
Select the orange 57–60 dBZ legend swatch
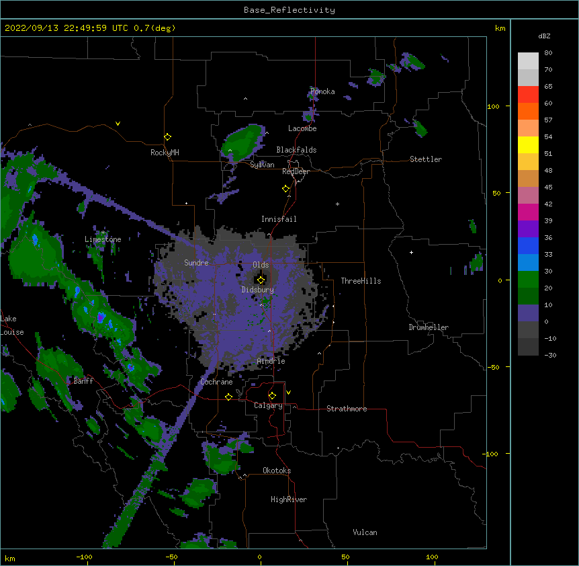pyautogui.click(x=528, y=111)
